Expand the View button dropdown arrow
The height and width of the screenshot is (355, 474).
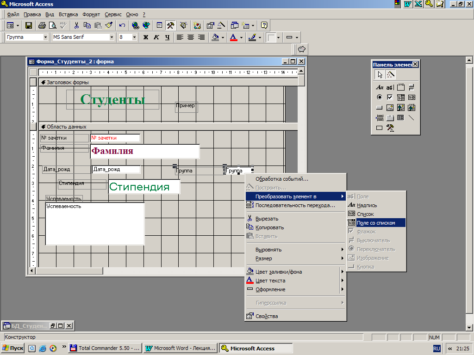[18, 25]
